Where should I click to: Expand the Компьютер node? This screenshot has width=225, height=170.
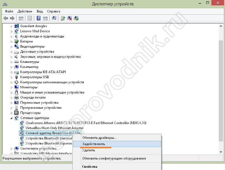click(x=11, y=67)
